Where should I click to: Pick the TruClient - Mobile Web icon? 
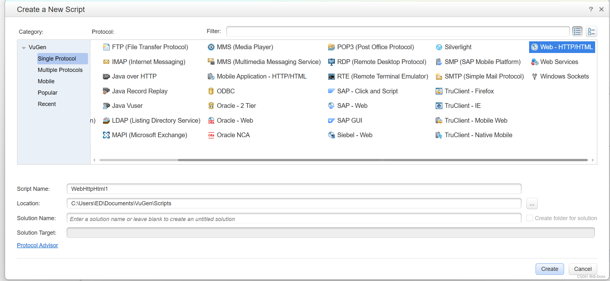[439, 120]
